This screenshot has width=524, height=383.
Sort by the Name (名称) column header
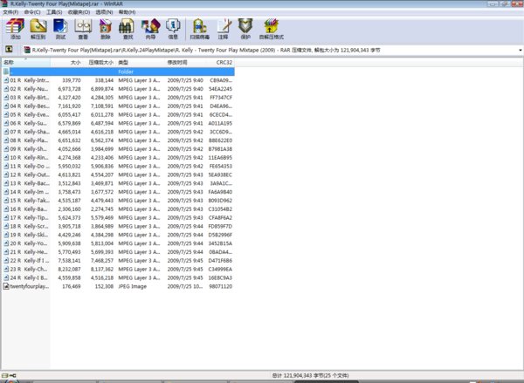pos(26,63)
